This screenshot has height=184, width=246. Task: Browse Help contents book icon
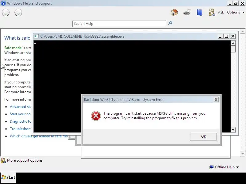[200, 12]
